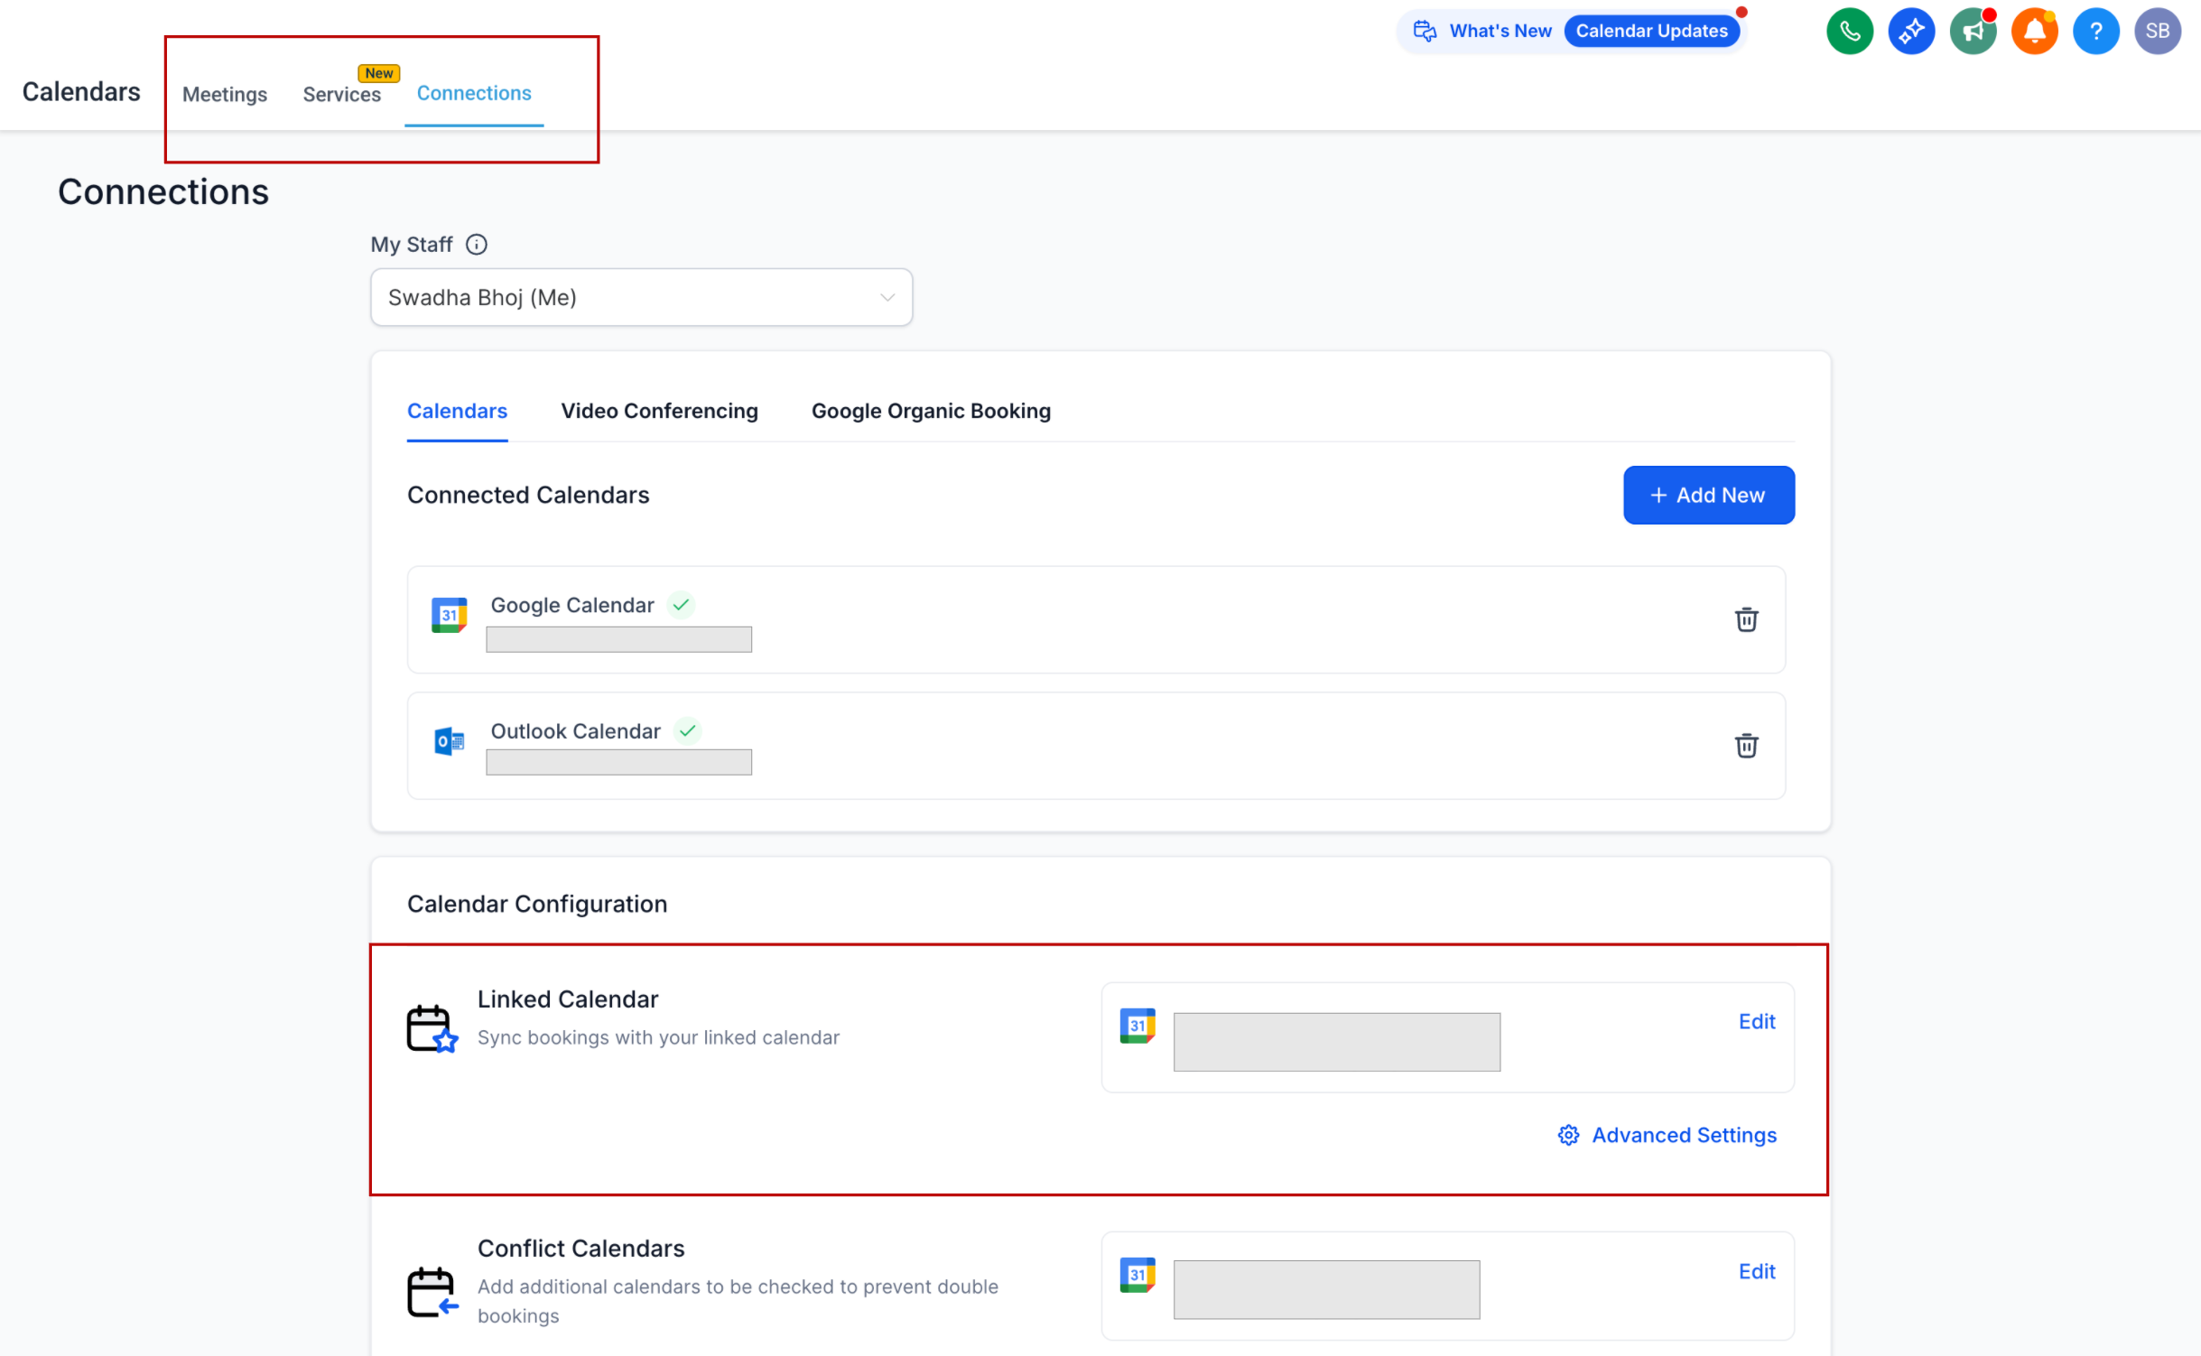Viewport: 2201px width, 1356px height.
Task: Open the blue AI sparkle assistant icon
Action: 1910,32
